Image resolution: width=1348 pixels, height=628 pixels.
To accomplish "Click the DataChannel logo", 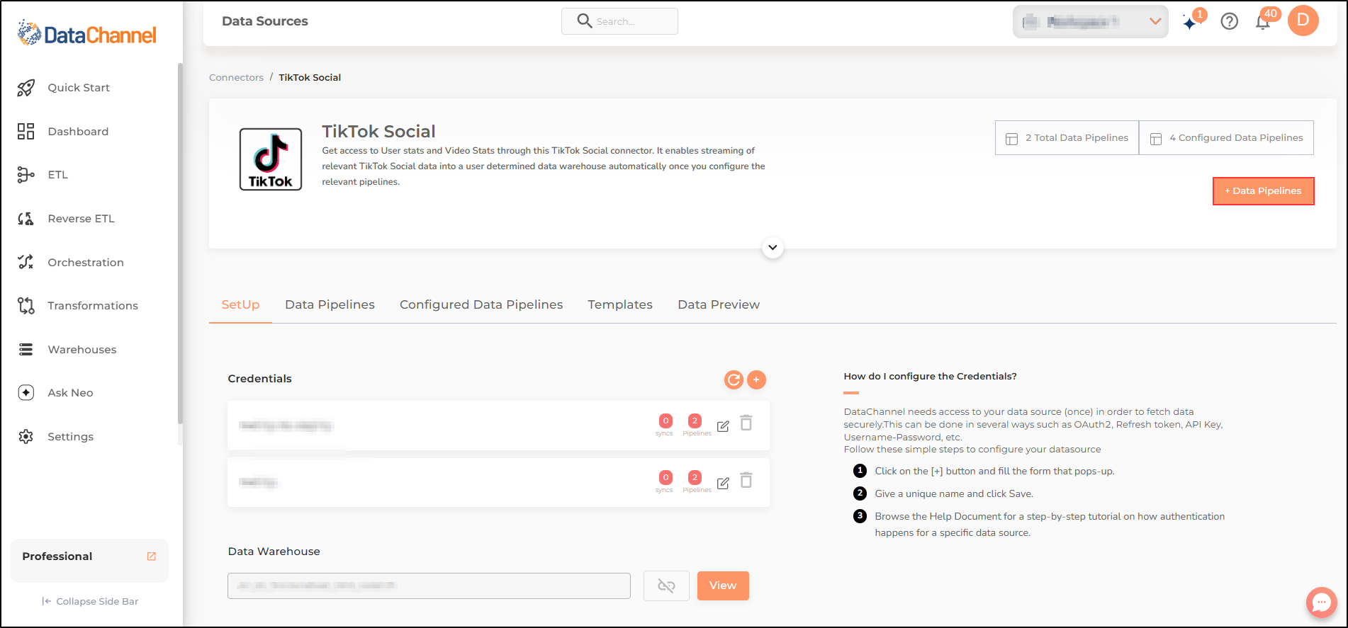I will click(86, 34).
